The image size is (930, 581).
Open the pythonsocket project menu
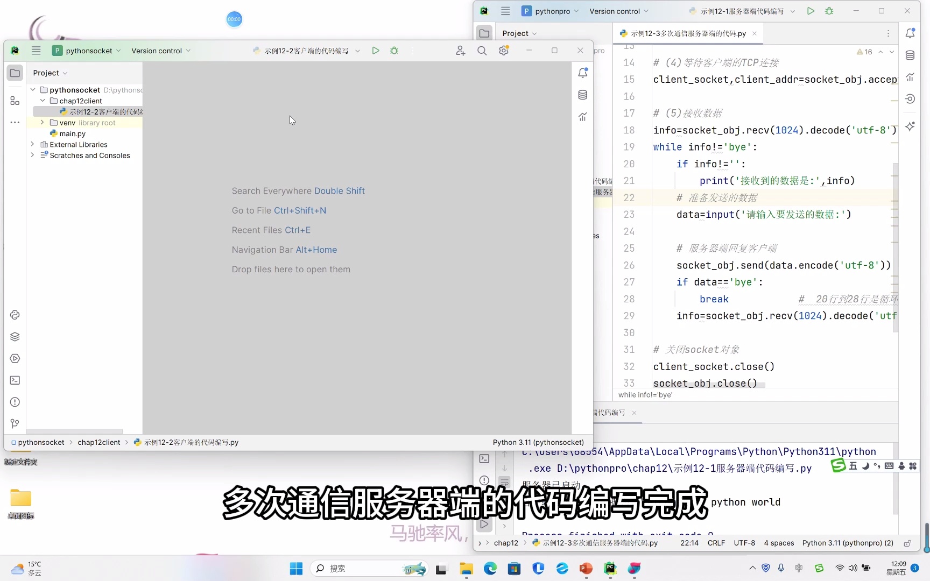pyautogui.click(x=86, y=51)
